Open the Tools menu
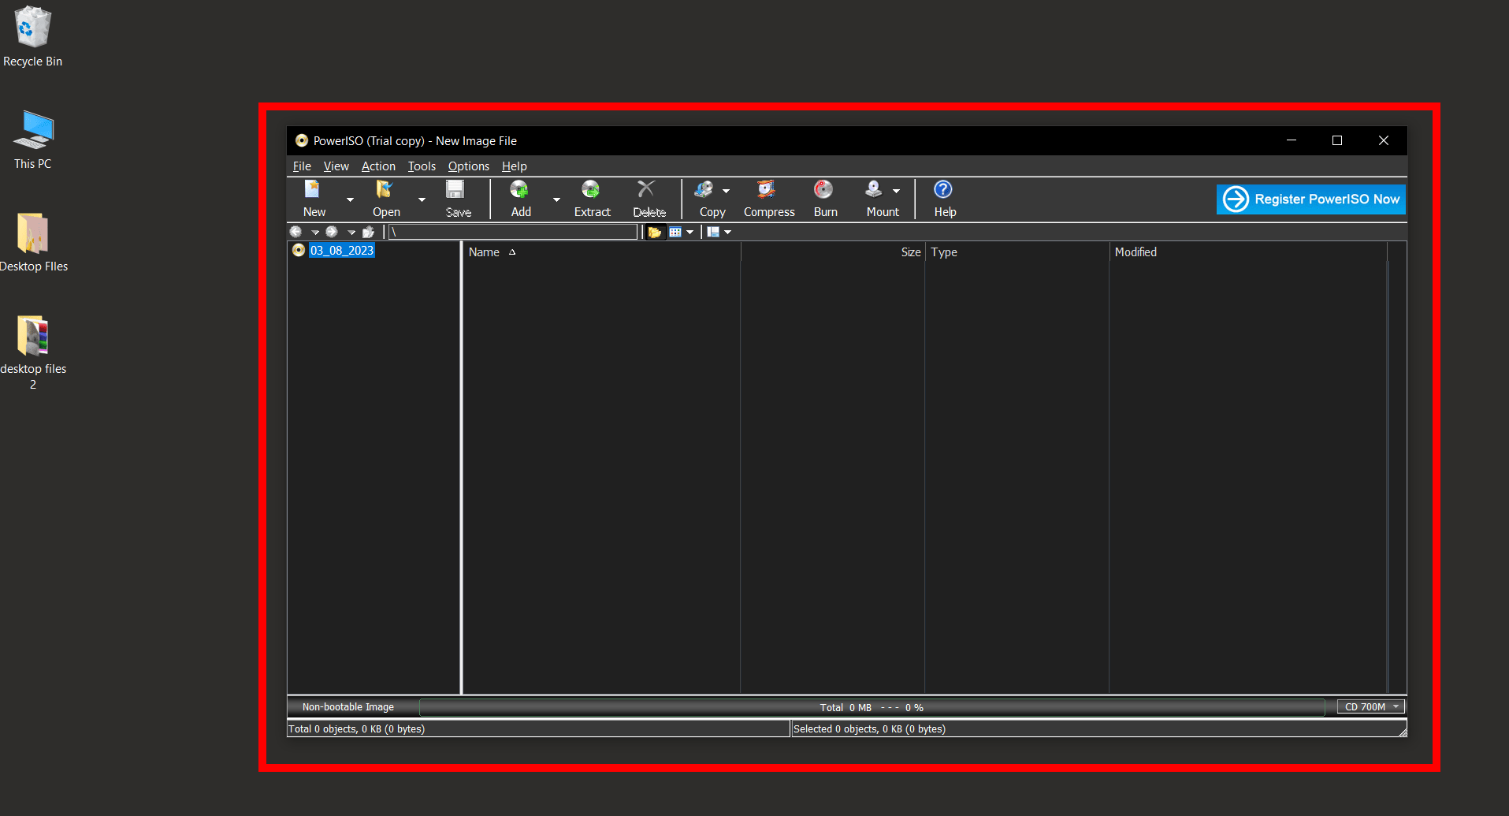This screenshot has height=816, width=1509. (421, 166)
